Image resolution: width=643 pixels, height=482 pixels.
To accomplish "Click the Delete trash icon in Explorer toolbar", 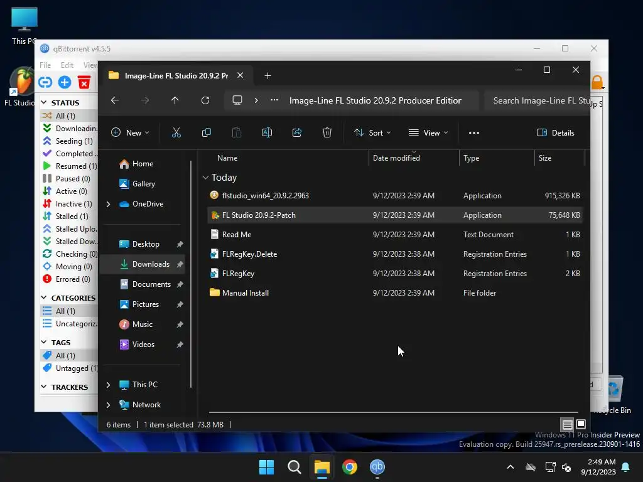I will [x=327, y=133].
